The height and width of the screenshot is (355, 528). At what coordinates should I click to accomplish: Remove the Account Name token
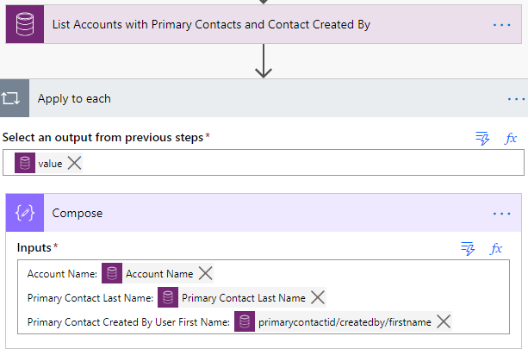coord(205,273)
